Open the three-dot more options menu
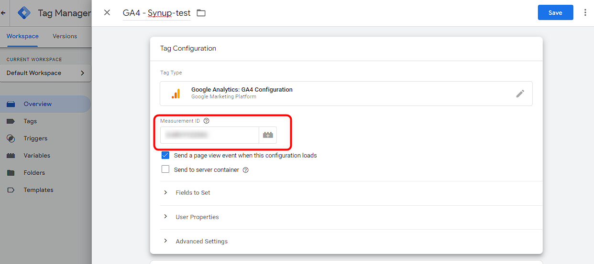Image resolution: width=594 pixels, height=264 pixels. tap(585, 13)
